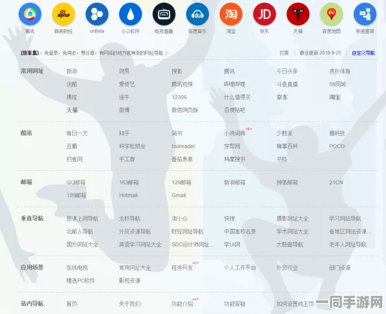
Task: Open the 少数派 link
Action: point(285,133)
